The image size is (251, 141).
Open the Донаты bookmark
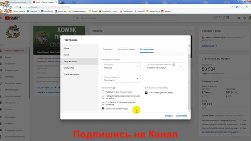click(93, 11)
